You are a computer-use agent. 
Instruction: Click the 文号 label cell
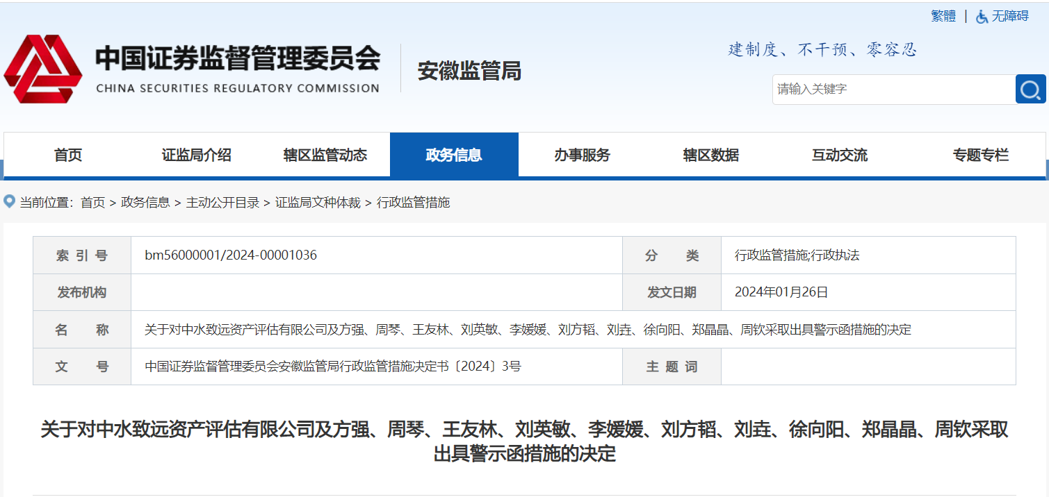tap(82, 367)
